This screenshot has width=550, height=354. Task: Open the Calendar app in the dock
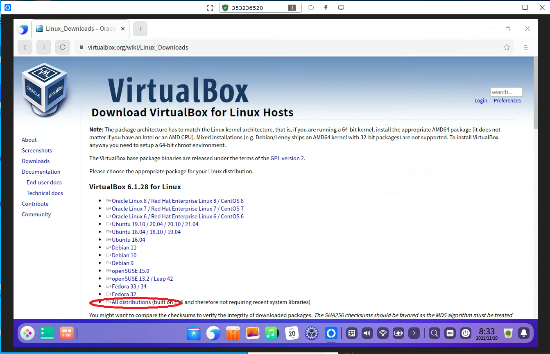292,333
